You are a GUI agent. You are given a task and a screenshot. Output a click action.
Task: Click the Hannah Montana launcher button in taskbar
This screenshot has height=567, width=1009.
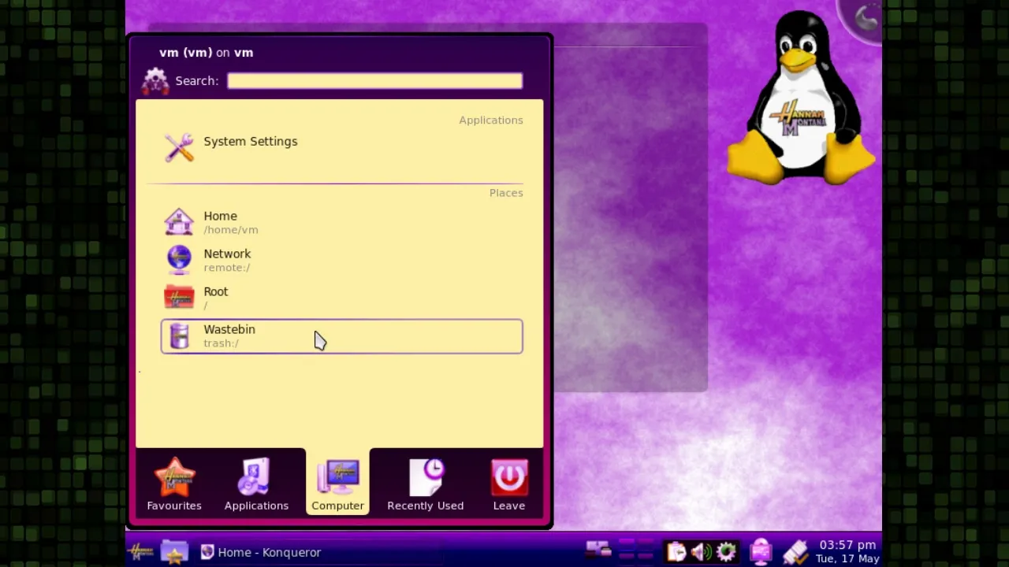pyautogui.click(x=141, y=552)
